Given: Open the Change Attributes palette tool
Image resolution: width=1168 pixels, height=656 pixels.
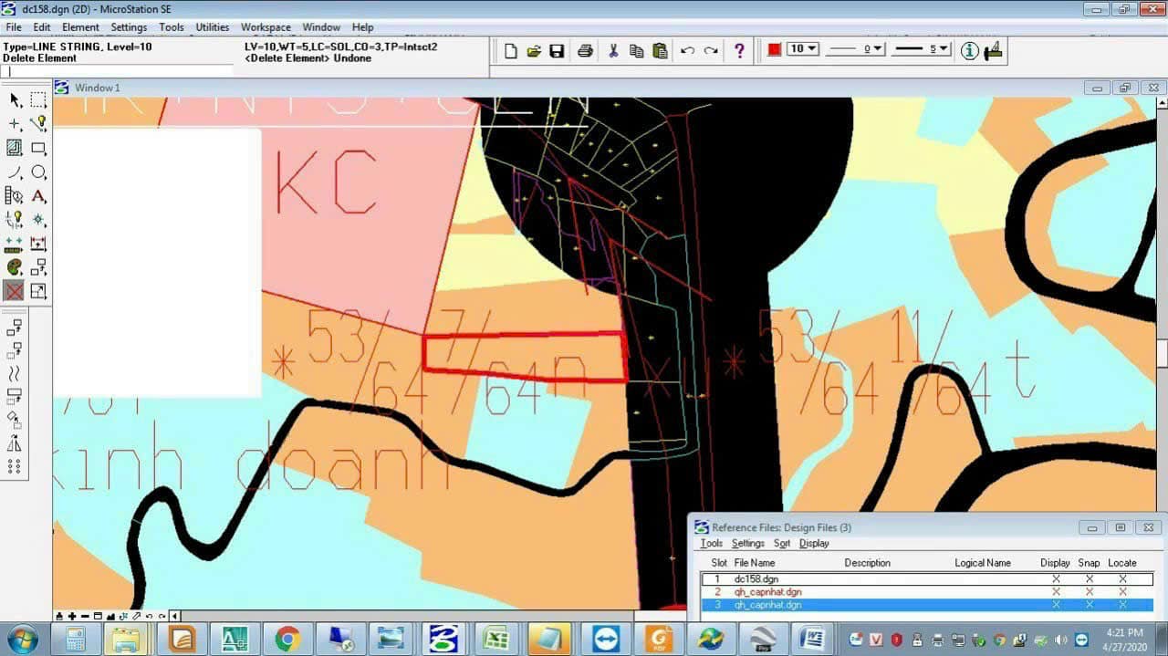Looking at the screenshot, I should click(14, 267).
